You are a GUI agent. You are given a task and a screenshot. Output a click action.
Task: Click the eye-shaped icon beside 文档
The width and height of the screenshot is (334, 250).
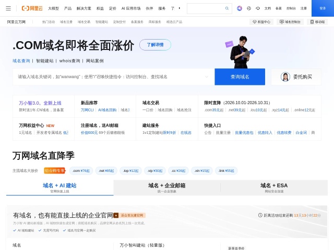point(258,8)
